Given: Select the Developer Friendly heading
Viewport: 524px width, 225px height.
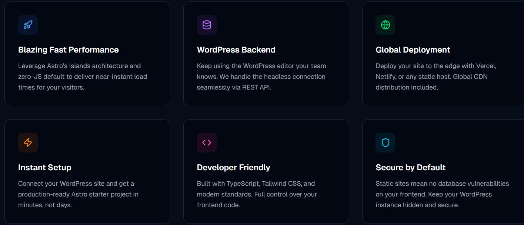Looking at the screenshot, I should click(x=234, y=168).
